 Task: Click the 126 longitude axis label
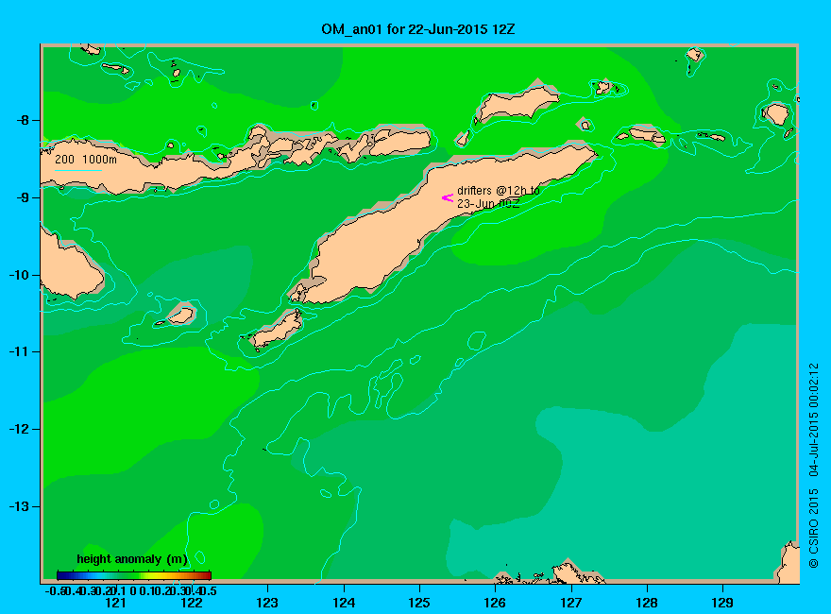click(495, 603)
